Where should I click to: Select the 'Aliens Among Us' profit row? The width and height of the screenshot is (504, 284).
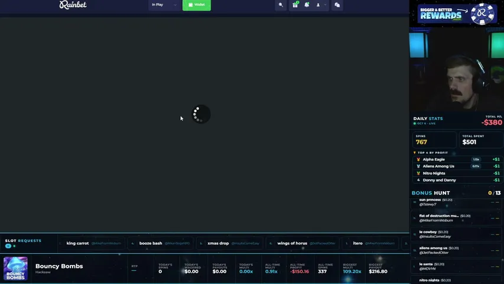click(x=457, y=166)
